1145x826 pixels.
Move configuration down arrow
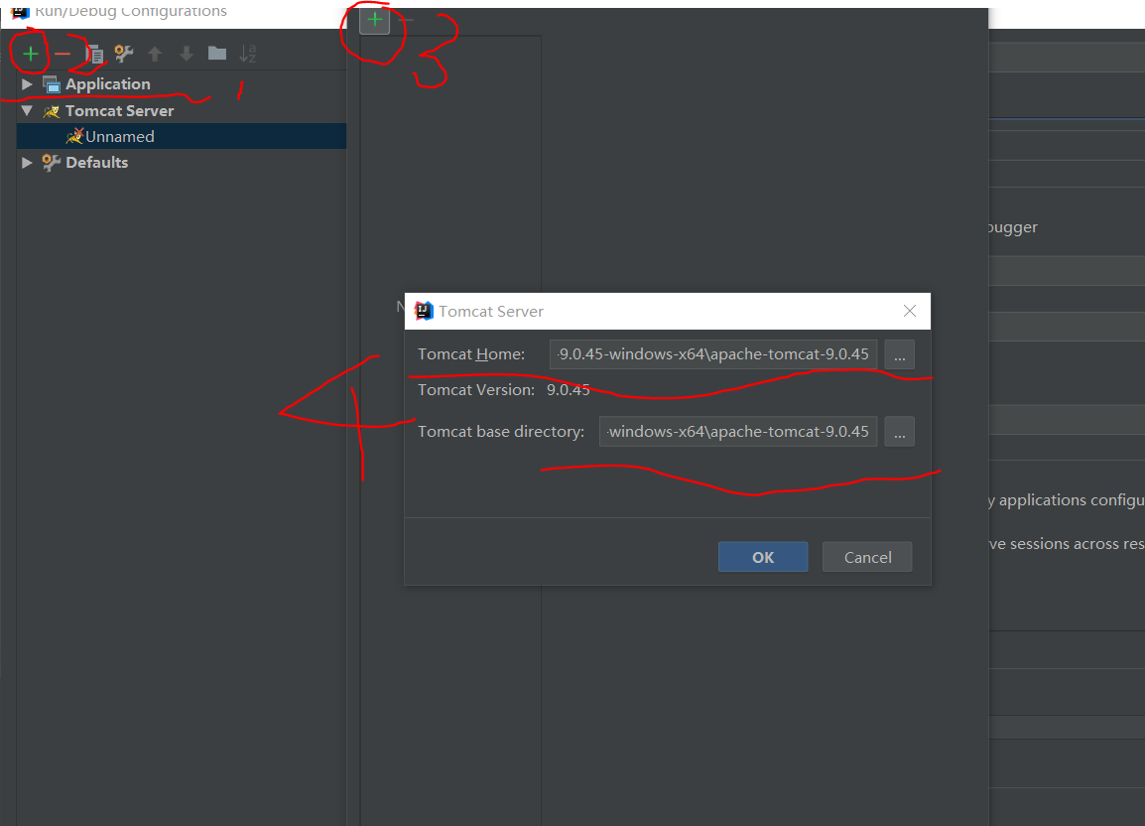[x=187, y=54]
